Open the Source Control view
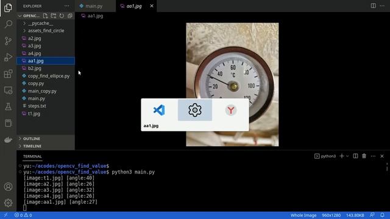Viewport: 390px width, 219px height. pos(8,41)
